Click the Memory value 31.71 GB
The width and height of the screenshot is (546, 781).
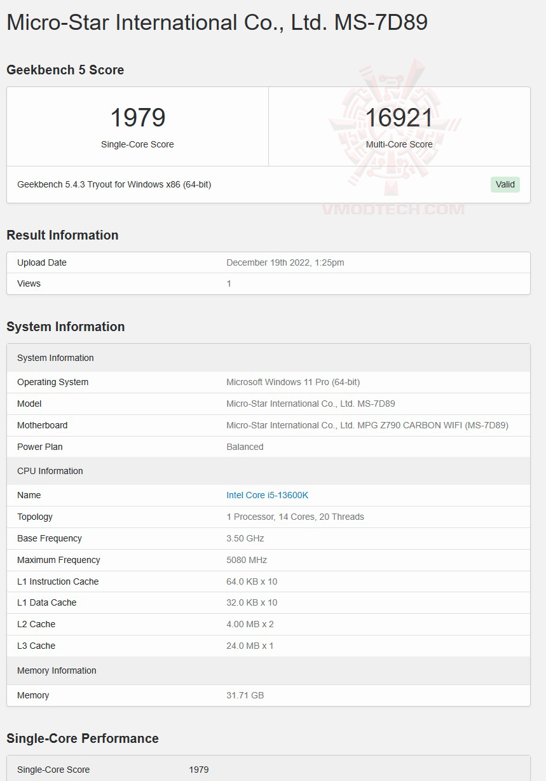coord(245,695)
